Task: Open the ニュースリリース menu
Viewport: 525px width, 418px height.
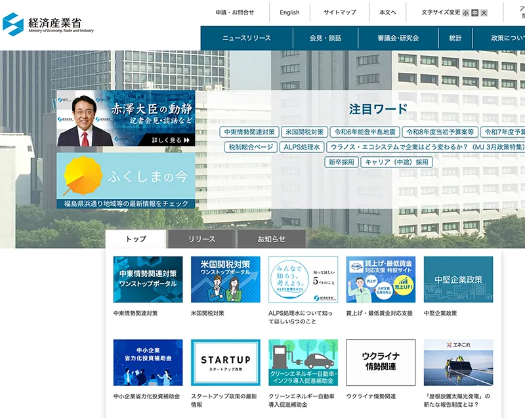Action: [x=247, y=38]
